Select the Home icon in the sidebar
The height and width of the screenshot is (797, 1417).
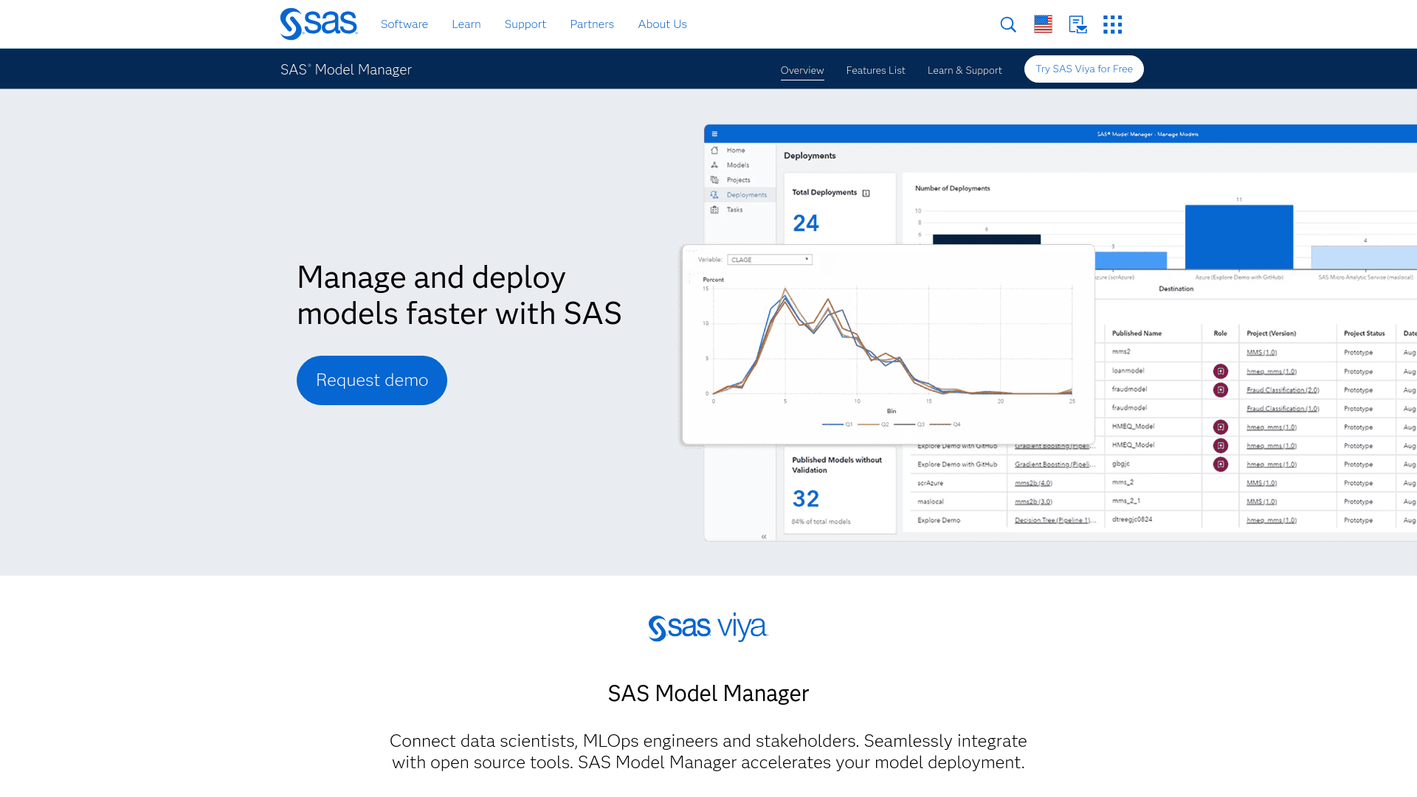[714, 150]
